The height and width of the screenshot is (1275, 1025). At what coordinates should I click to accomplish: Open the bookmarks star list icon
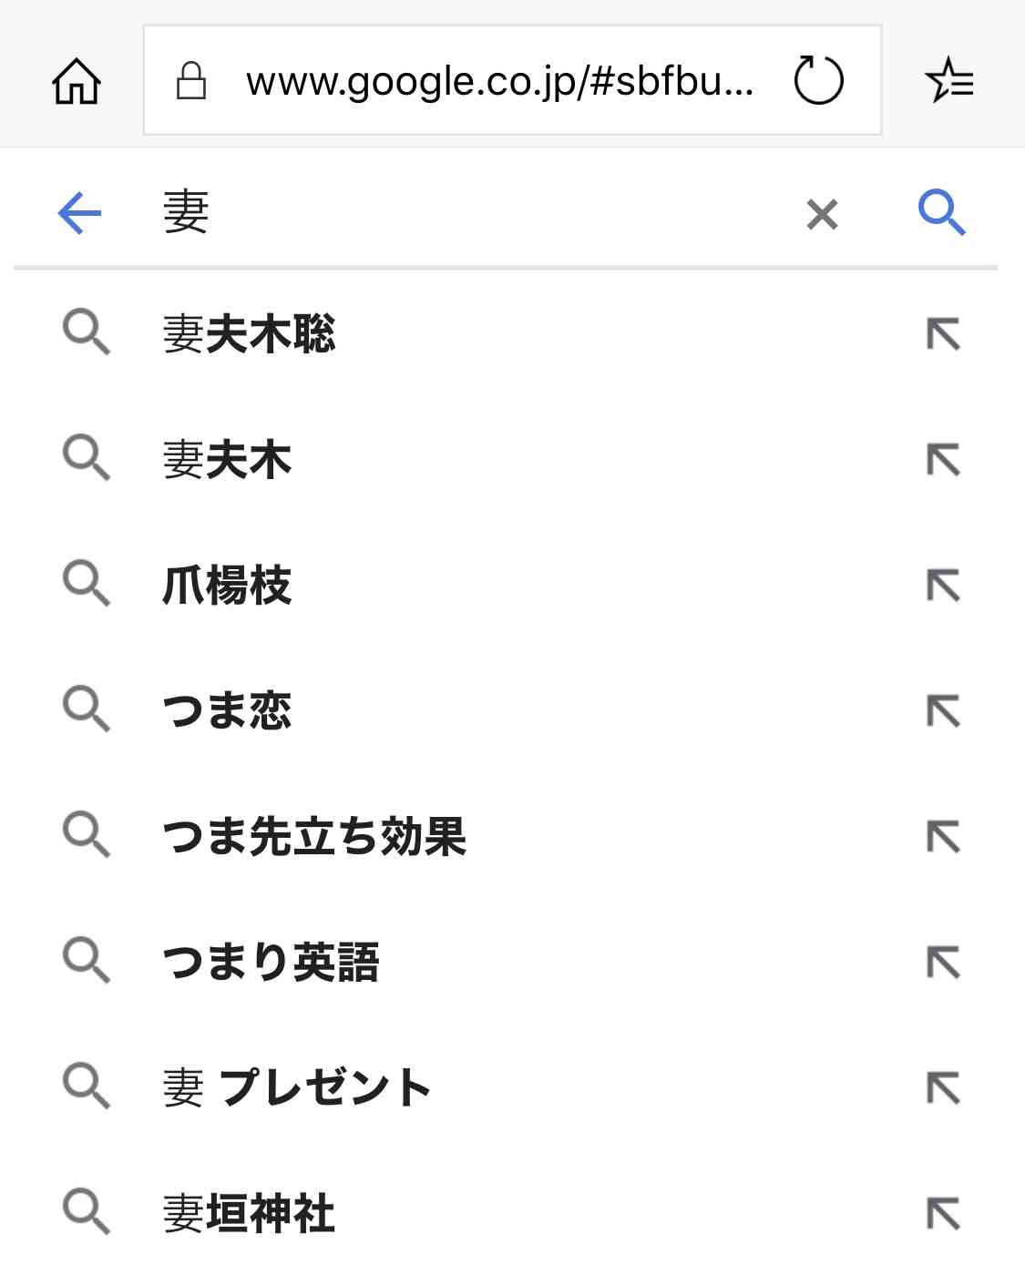948,80
